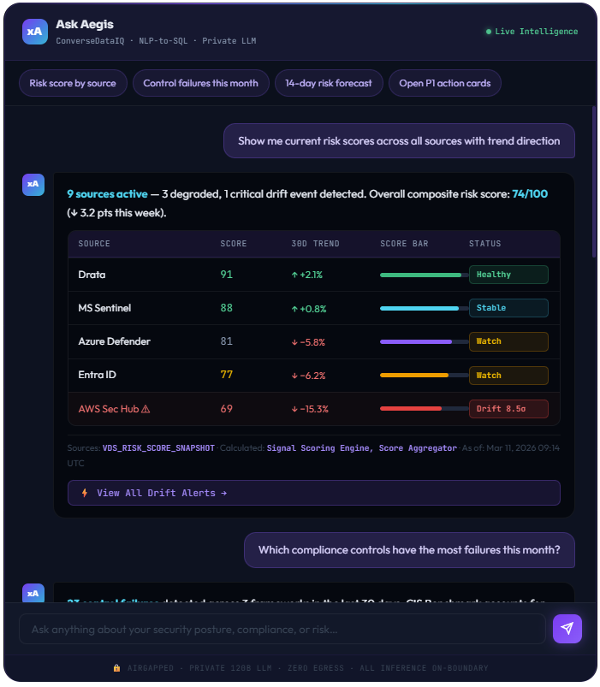Click the xA avatar beside the risk scores reply

coord(33,185)
